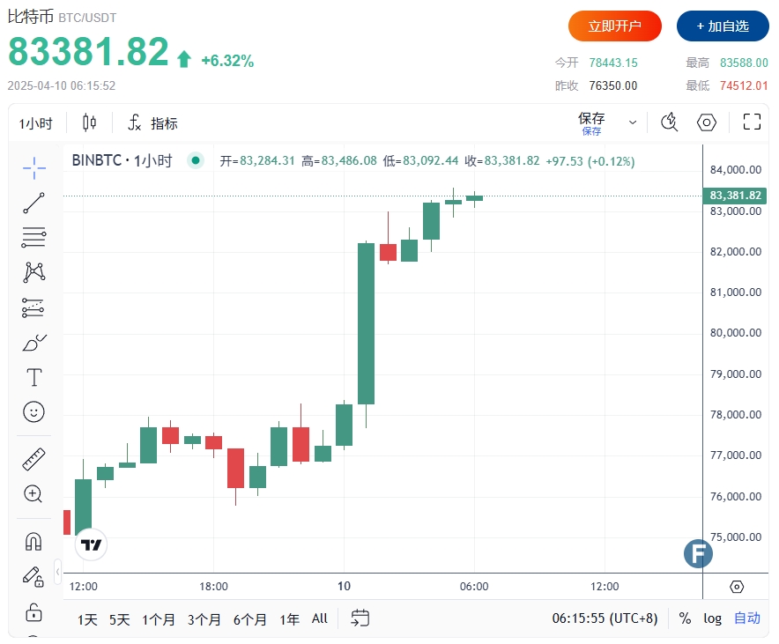Toggle magnet snap mode
Image resolution: width=779 pixels, height=644 pixels.
33,541
